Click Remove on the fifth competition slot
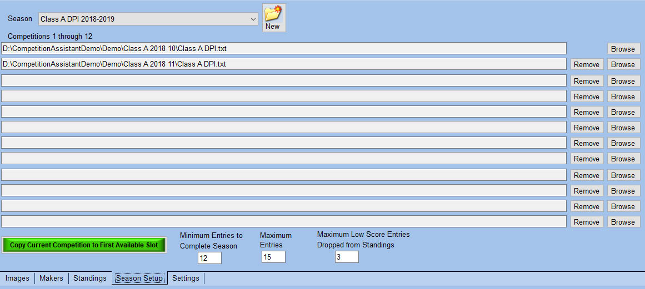645x289 pixels. tap(587, 112)
